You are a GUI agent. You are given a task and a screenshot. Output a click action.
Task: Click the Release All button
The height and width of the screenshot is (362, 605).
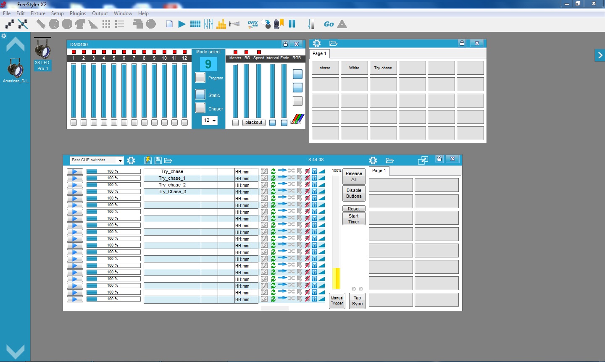tap(353, 176)
